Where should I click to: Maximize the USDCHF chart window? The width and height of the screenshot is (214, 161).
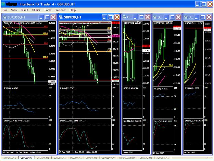click(203, 17)
